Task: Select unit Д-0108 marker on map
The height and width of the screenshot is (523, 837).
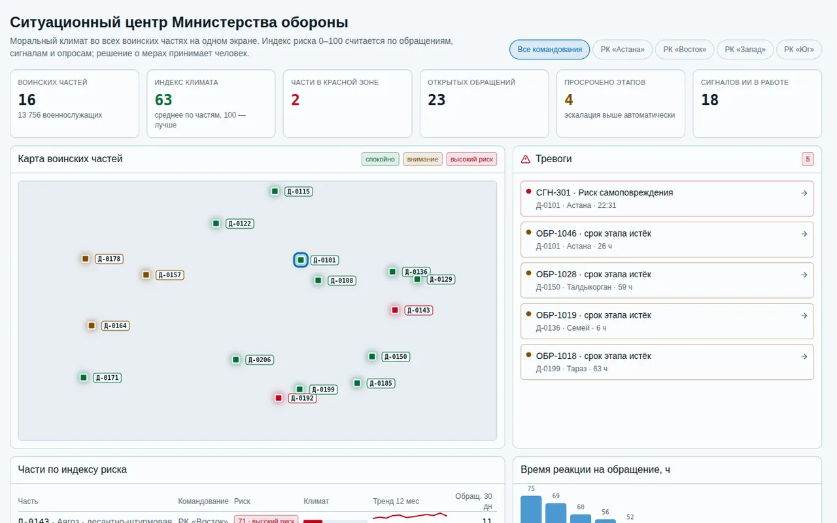Action: click(x=318, y=280)
